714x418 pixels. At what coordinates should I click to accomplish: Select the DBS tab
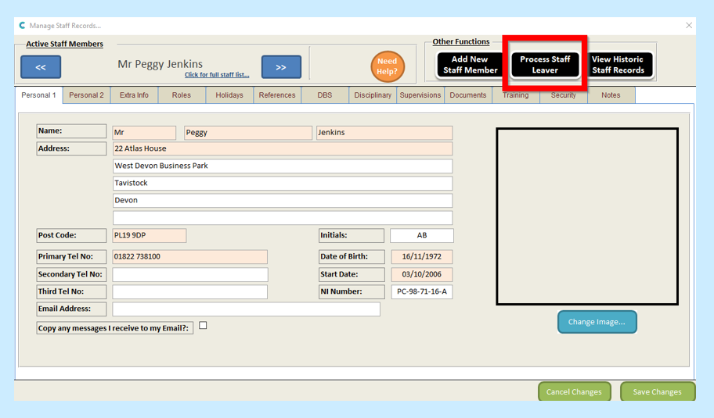(325, 95)
